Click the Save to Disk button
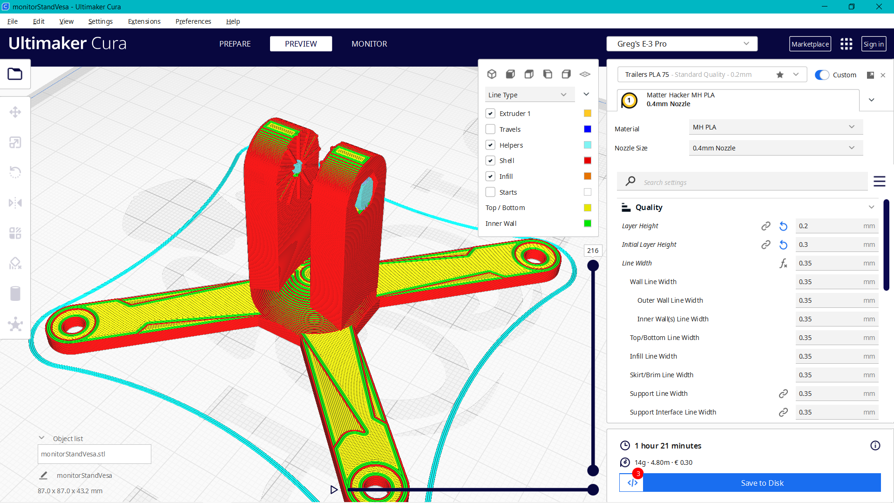 tap(762, 483)
